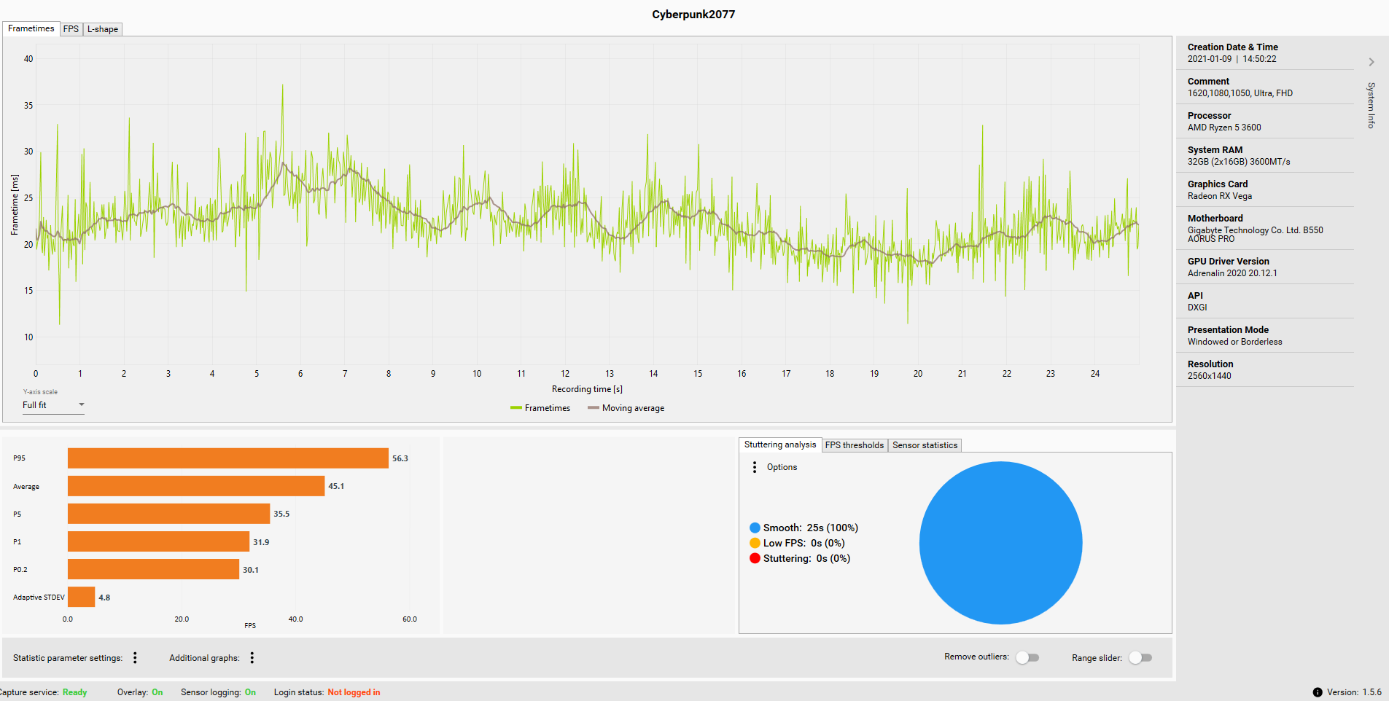The height and width of the screenshot is (701, 1389).
Task: Toggle Moving average series in legend
Action: click(626, 408)
